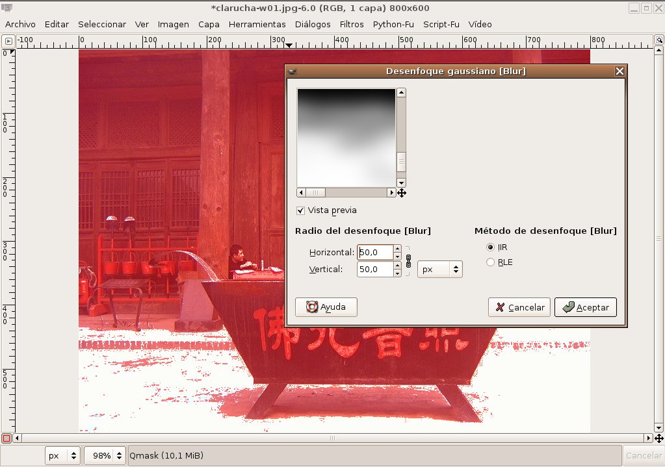
Task: Open the image menu triangle at ruler corner
Action: tap(8, 42)
